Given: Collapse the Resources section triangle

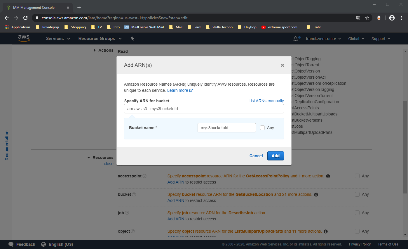Looking at the screenshot, I should [x=89, y=158].
